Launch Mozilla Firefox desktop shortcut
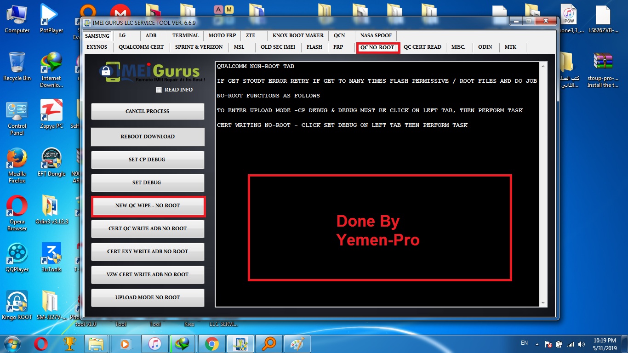This screenshot has width=628, height=353. (17, 166)
